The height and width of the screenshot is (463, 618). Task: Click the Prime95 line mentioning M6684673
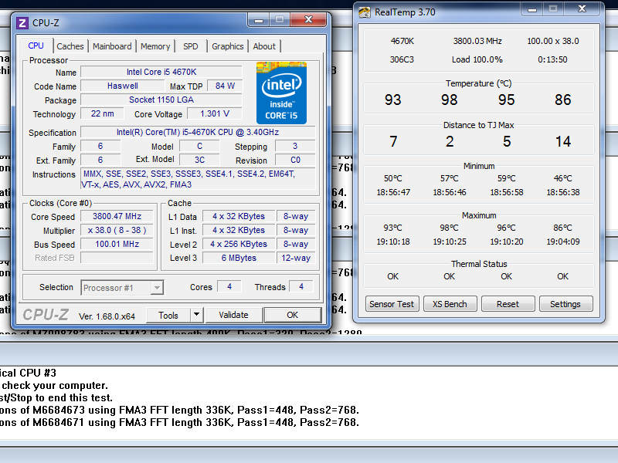[x=179, y=411]
